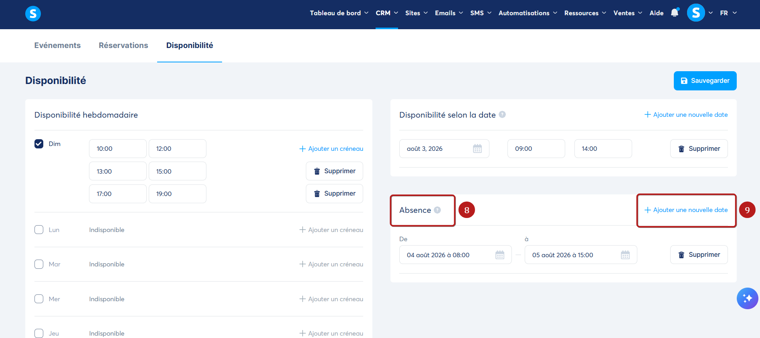Add a time slot for Jeu
The image size is (760, 338).
coord(331,333)
